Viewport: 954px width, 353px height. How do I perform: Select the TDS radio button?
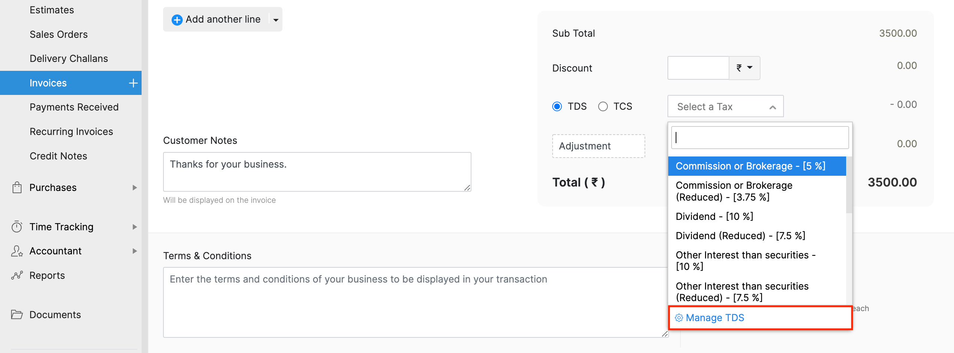557,106
